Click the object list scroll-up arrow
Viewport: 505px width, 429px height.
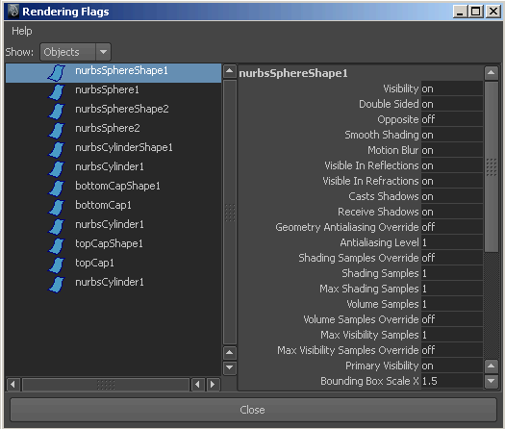[x=230, y=70]
